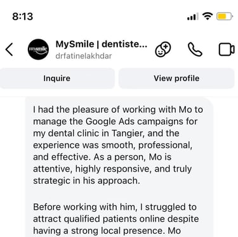Start a video call with the camera icon
Viewport: 238px width, 237px height.
point(227,49)
